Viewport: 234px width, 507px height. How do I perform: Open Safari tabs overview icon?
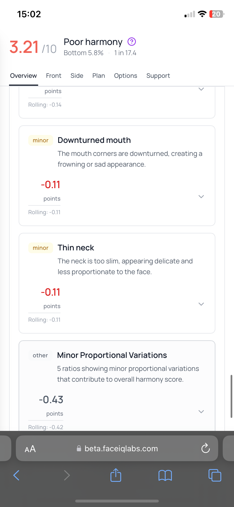[x=214, y=475]
